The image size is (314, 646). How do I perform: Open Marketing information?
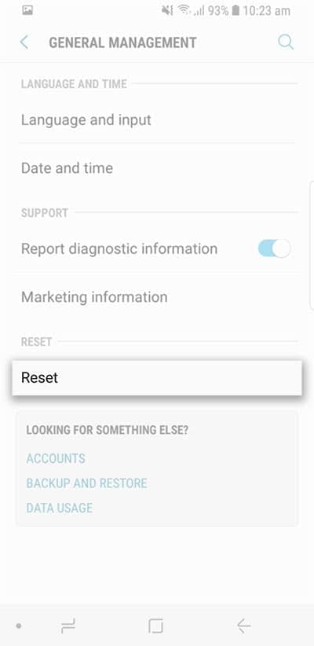157,297
